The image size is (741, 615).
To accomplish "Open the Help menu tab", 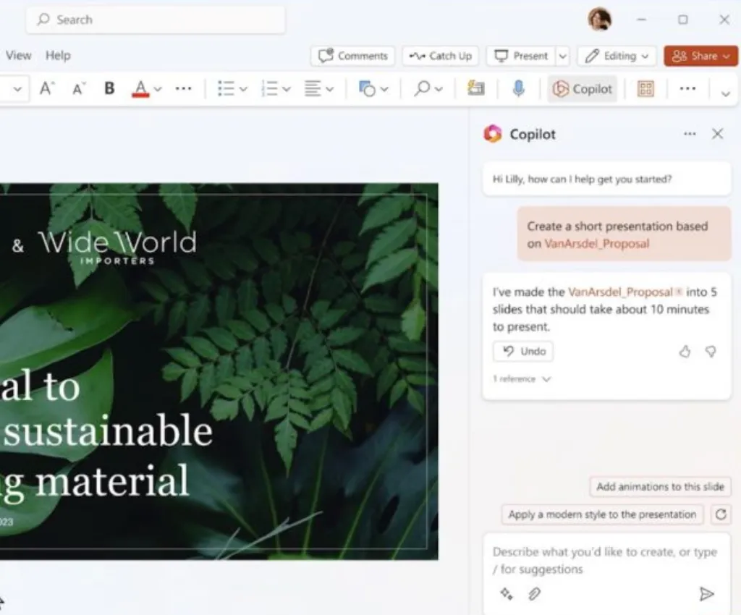I will (x=58, y=55).
